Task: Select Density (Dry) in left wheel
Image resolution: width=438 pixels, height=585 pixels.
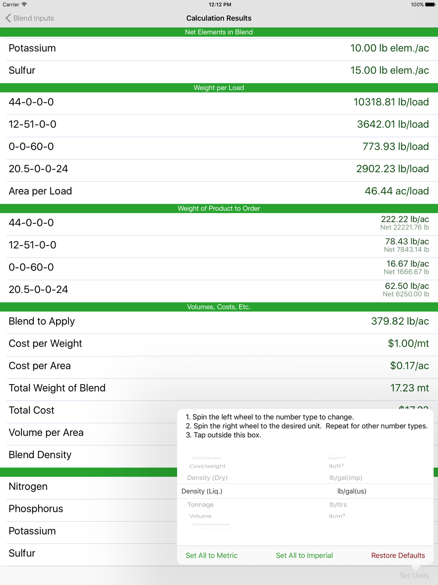Action: [207, 478]
